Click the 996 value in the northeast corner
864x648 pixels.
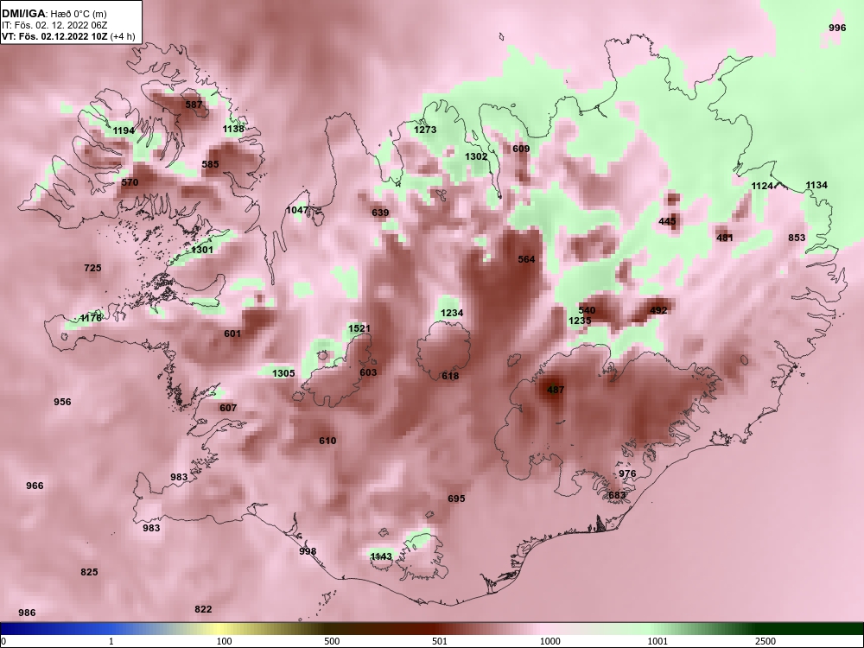click(837, 28)
